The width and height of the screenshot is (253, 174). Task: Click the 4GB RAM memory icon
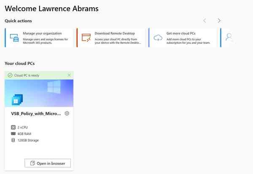[13, 133]
